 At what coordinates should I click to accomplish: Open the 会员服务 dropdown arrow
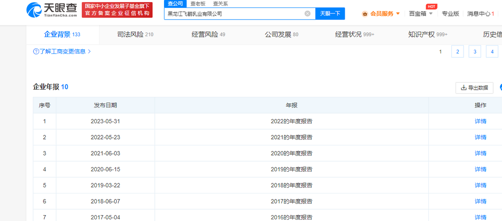398,14
